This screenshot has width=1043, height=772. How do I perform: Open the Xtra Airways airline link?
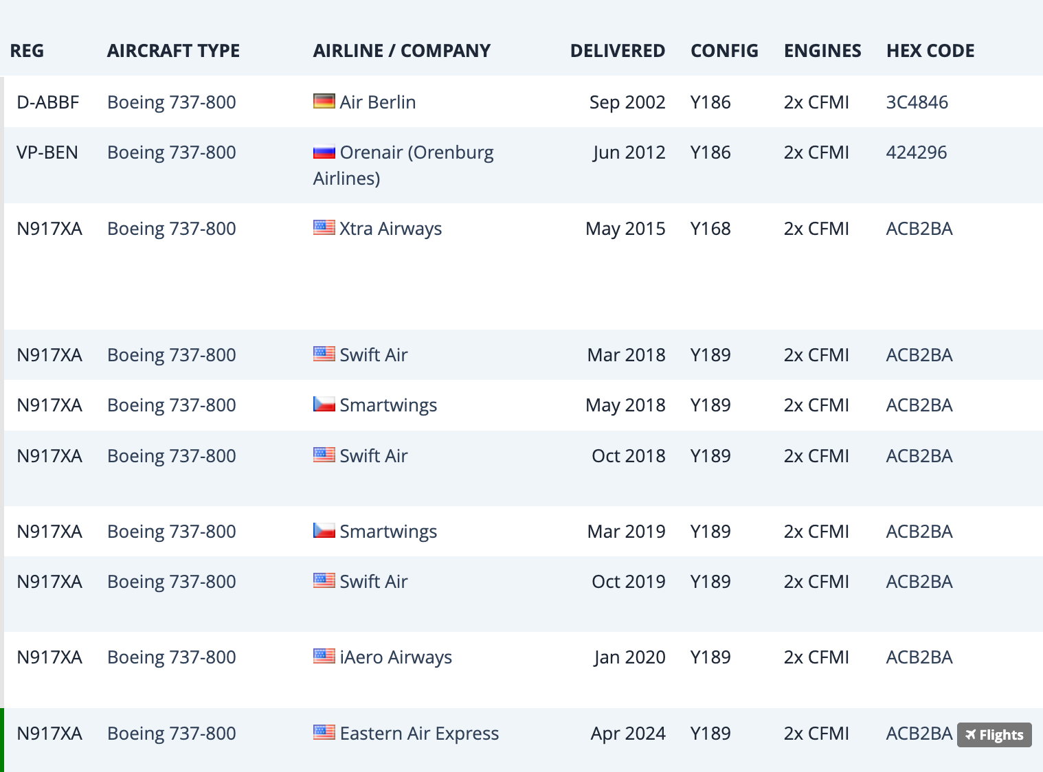391,229
